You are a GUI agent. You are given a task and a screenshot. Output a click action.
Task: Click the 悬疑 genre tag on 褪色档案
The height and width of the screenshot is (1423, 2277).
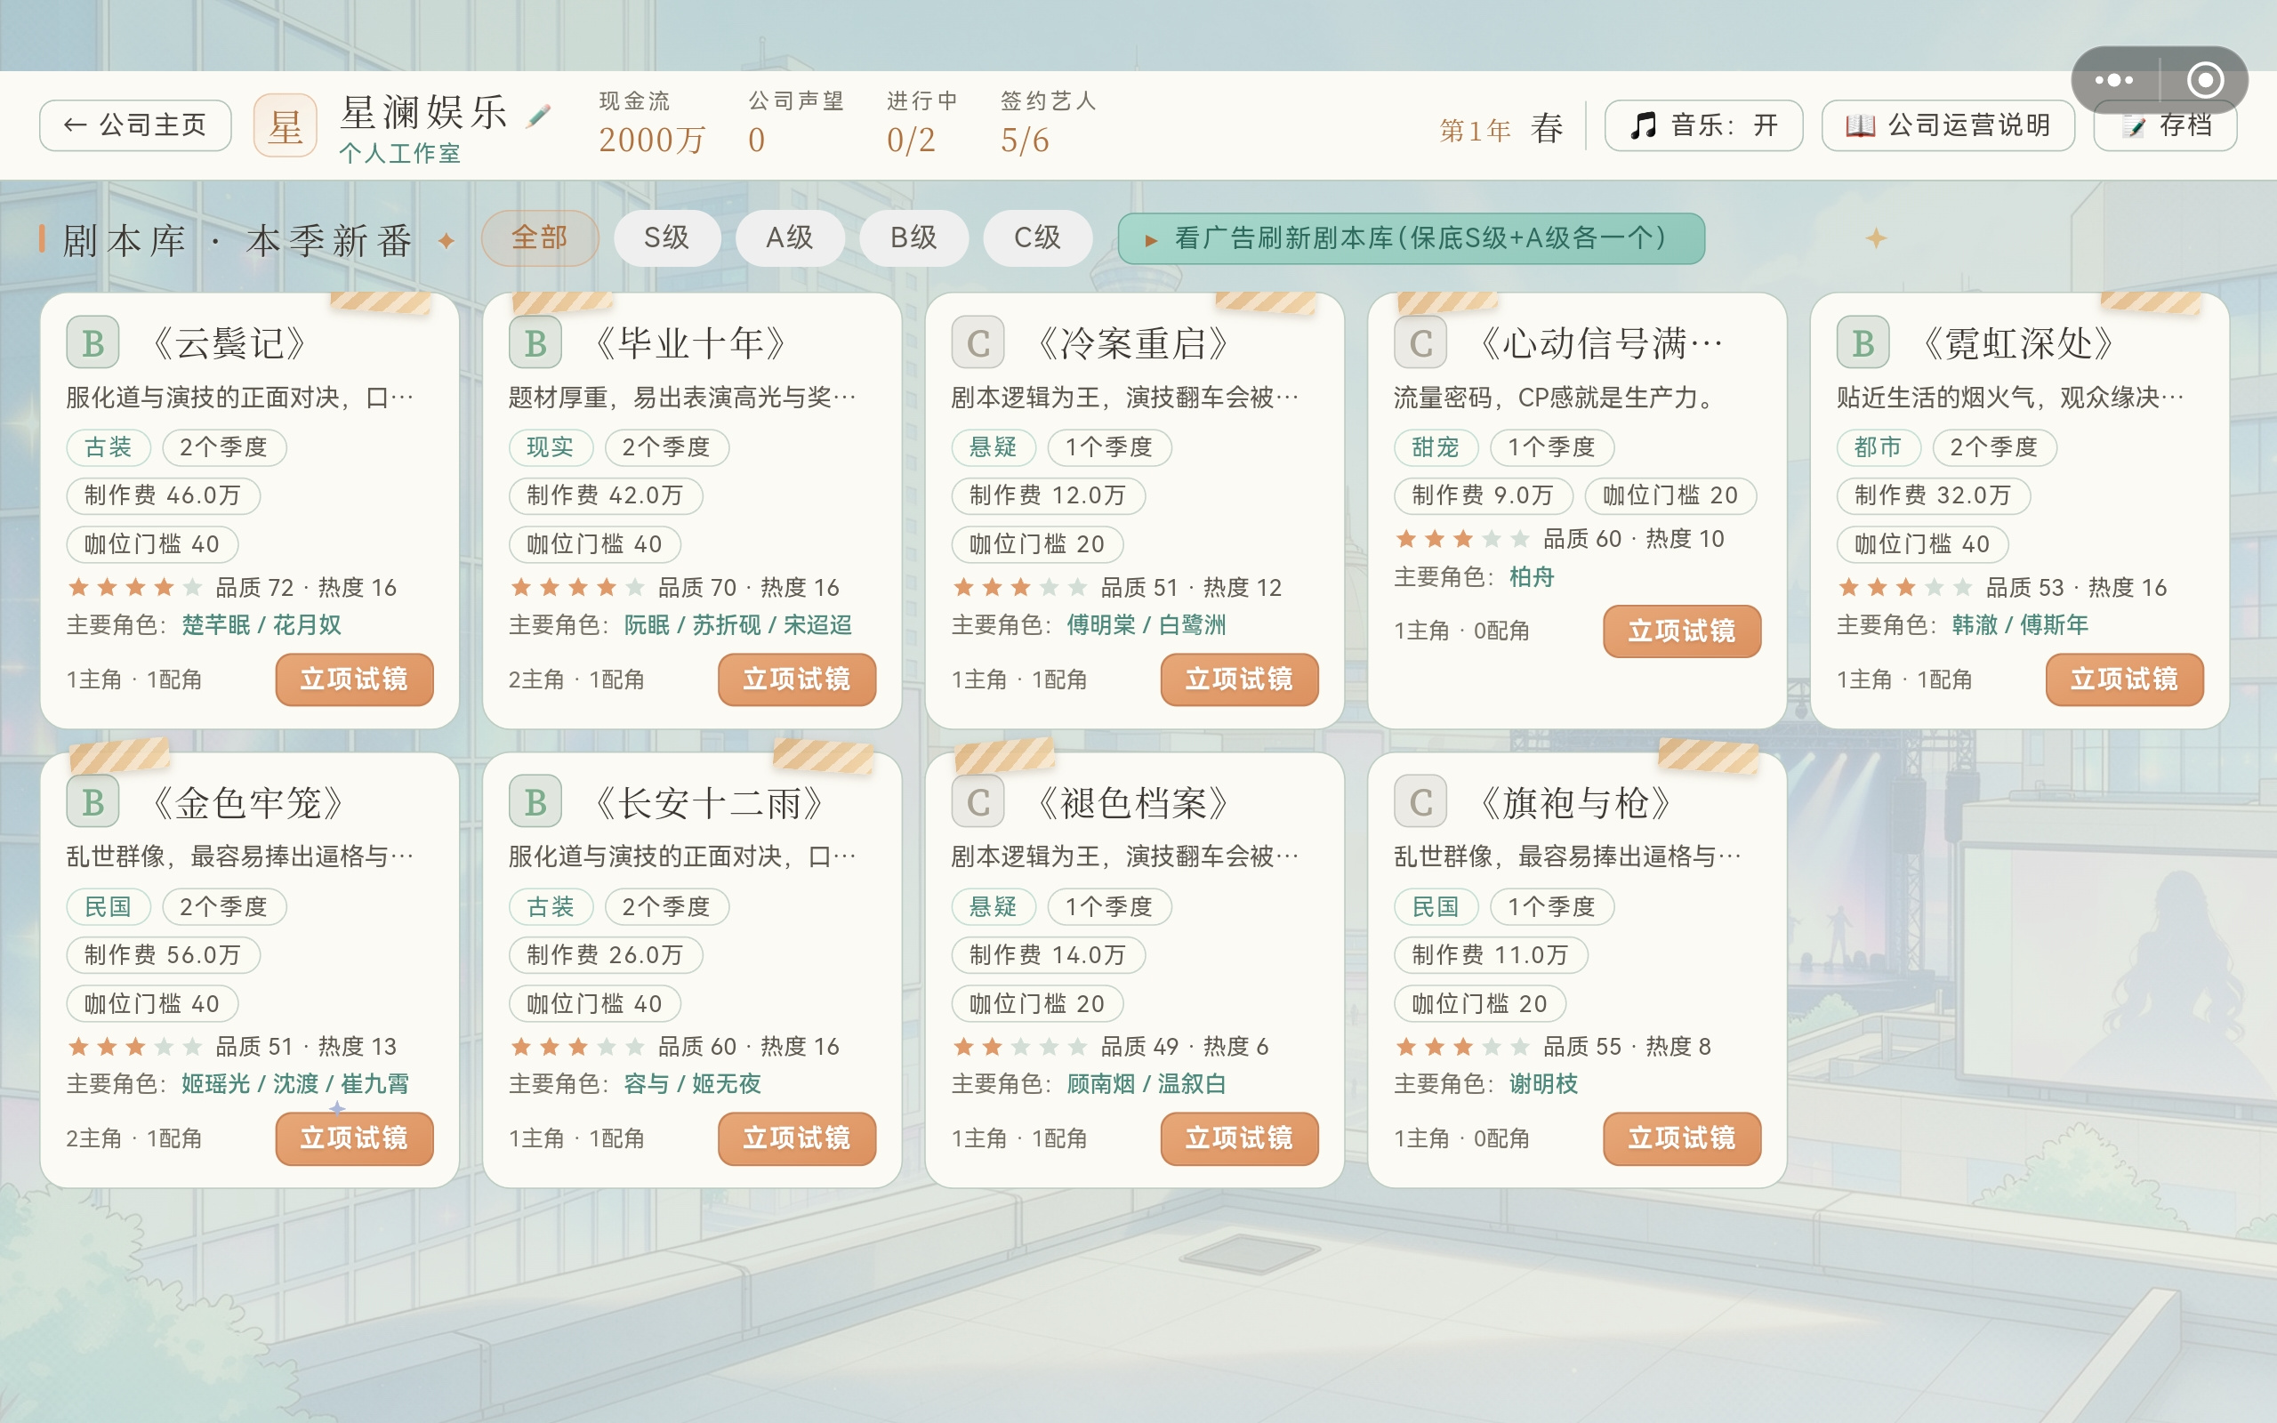[994, 906]
